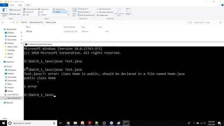Switch layout to Extra large icons

(30, 9)
